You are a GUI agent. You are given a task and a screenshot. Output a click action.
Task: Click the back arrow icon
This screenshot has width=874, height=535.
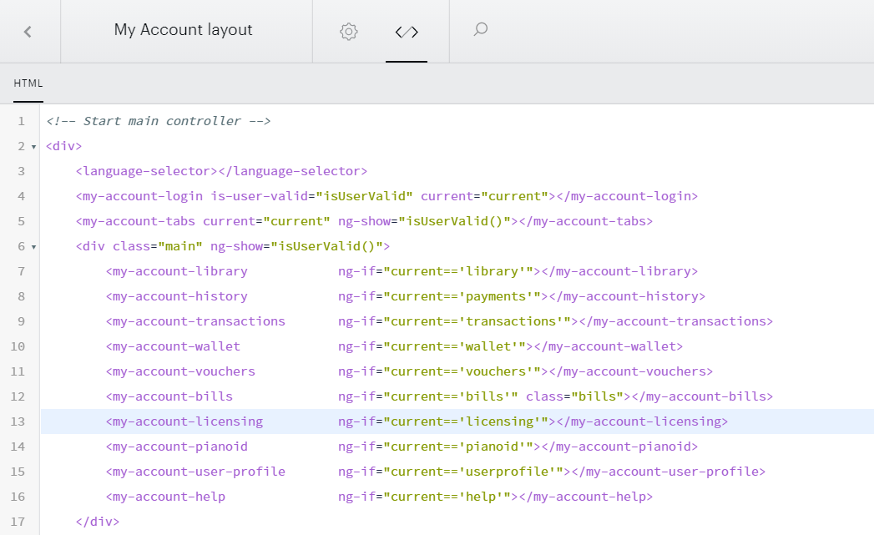tap(28, 32)
